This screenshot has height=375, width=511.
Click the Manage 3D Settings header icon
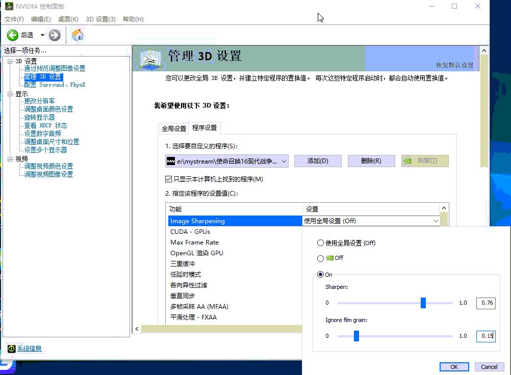pyautogui.click(x=150, y=59)
